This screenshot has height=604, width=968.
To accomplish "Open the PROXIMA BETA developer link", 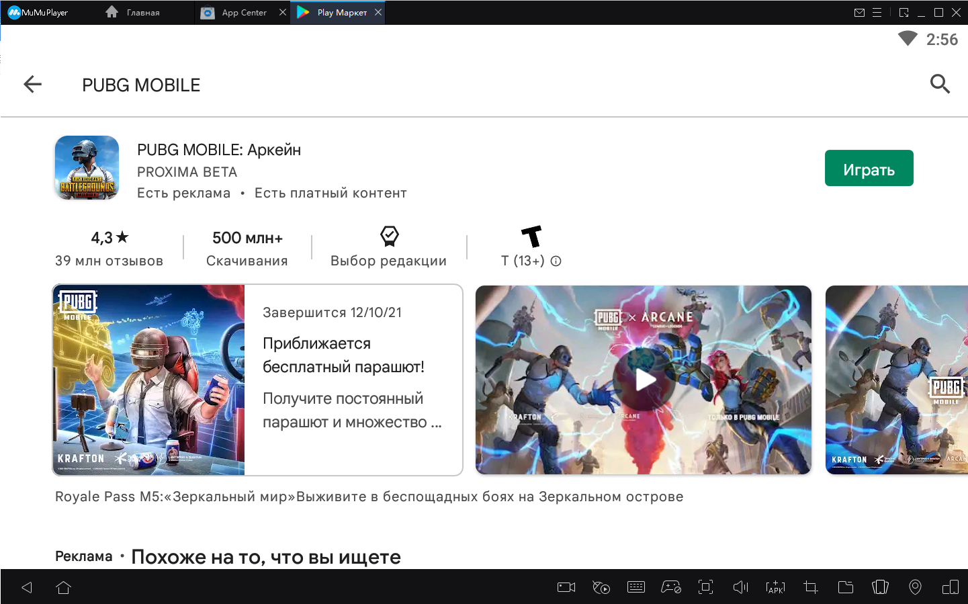I will coord(187,172).
